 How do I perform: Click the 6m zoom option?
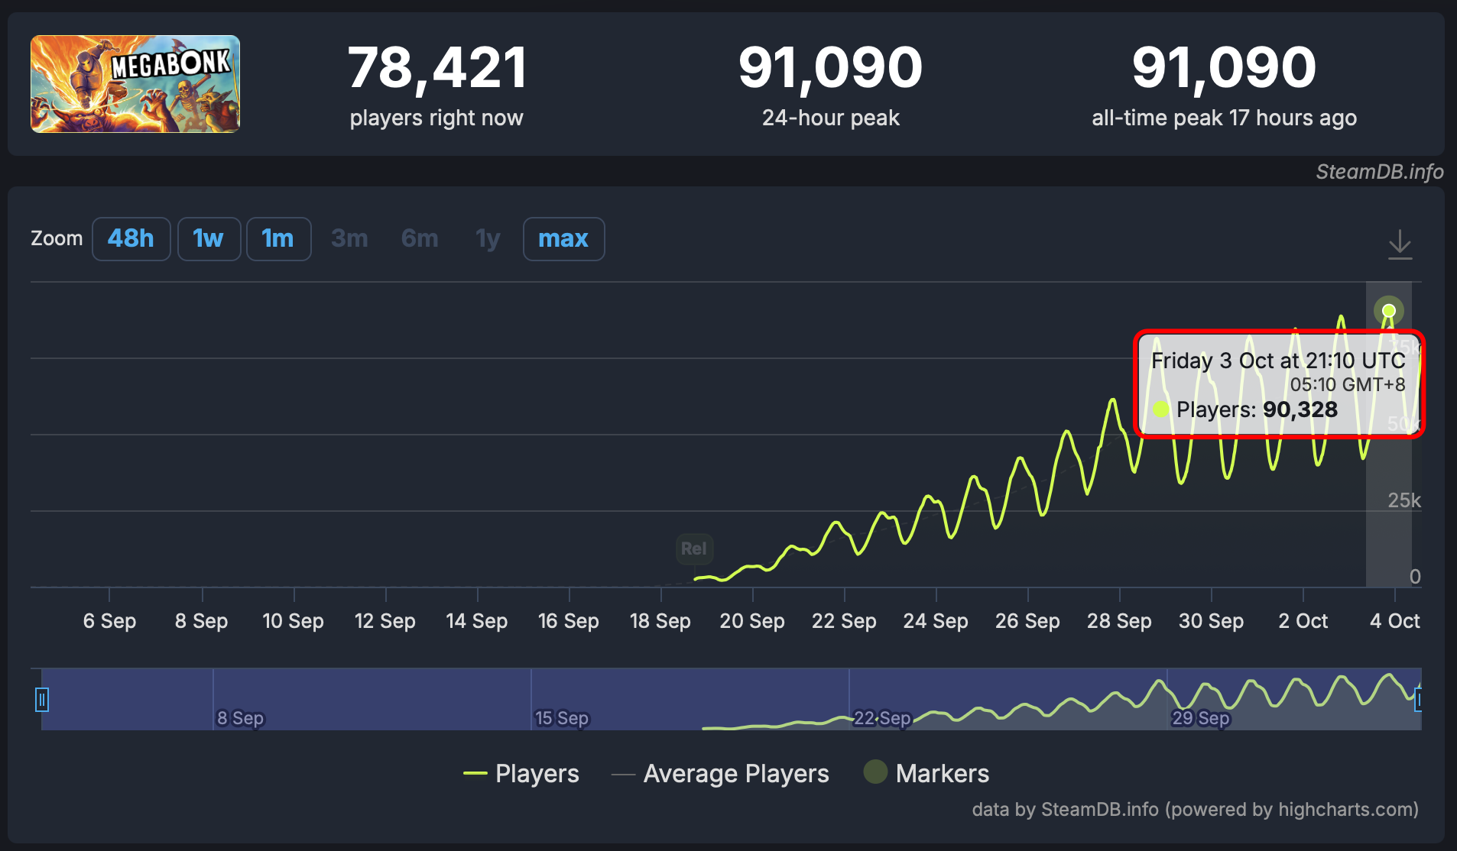[420, 239]
